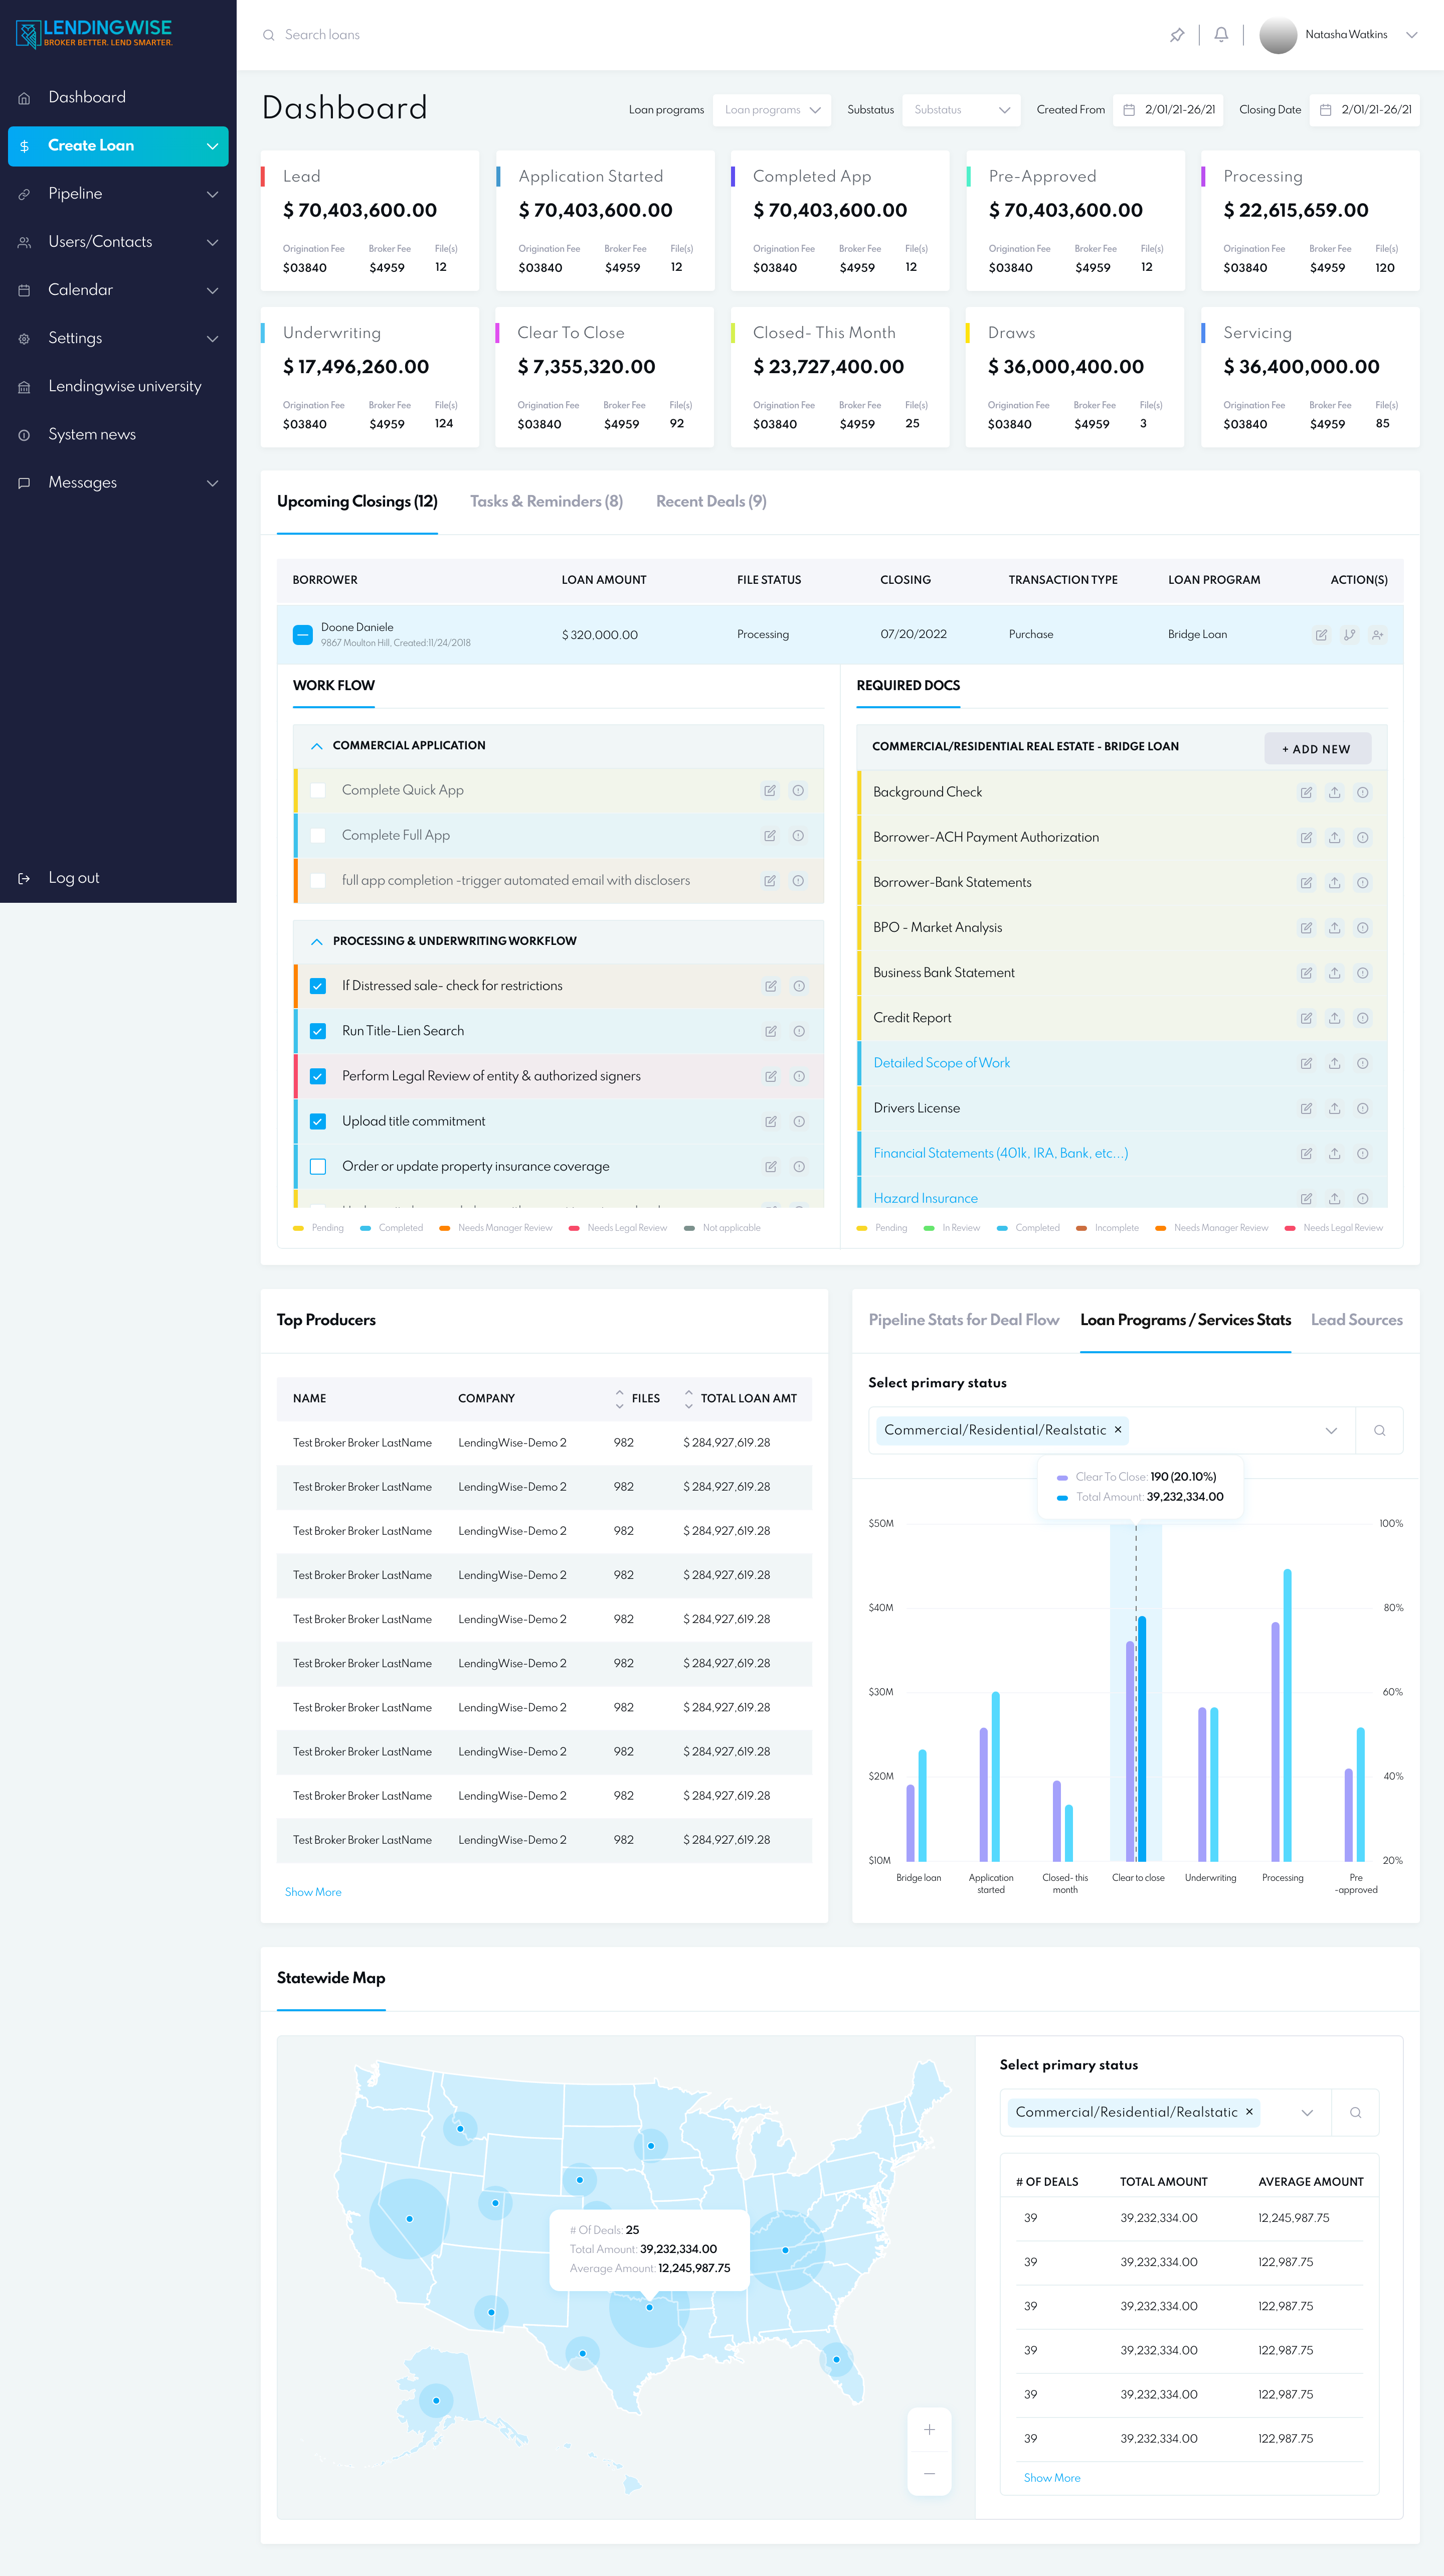Upload file for Background Check document
Screen dimensions: 1444x2576
tap(1334, 793)
